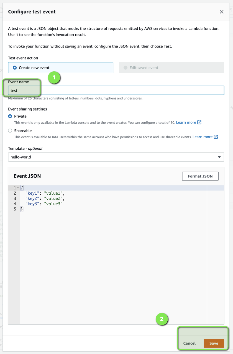Image resolution: width=233 pixels, height=354 pixels.
Task: Collapse the JSON fold arrow on line 1
Action: pos(18,188)
